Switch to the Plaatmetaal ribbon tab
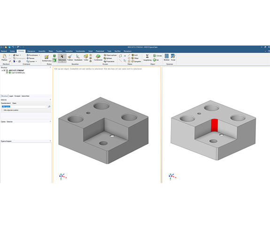Image resolution: width=270 pixels, height=228 pixels. 100,51
